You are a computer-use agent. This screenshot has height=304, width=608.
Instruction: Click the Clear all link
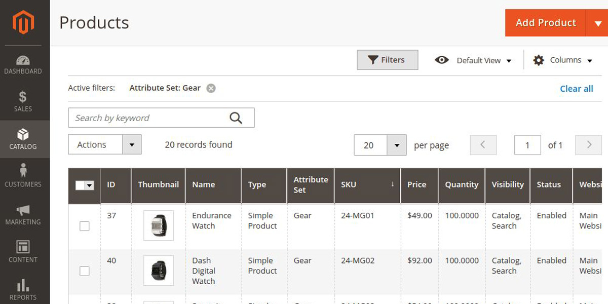click(577, 89)
